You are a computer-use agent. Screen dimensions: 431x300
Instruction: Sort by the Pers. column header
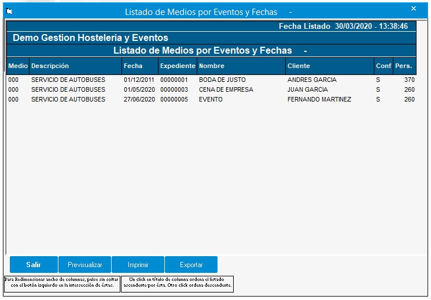click(x=404, y=66)
